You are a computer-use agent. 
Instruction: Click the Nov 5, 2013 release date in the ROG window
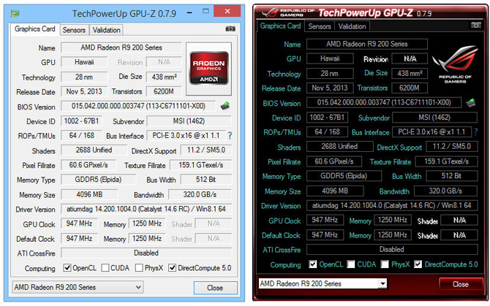coord(330,88)
